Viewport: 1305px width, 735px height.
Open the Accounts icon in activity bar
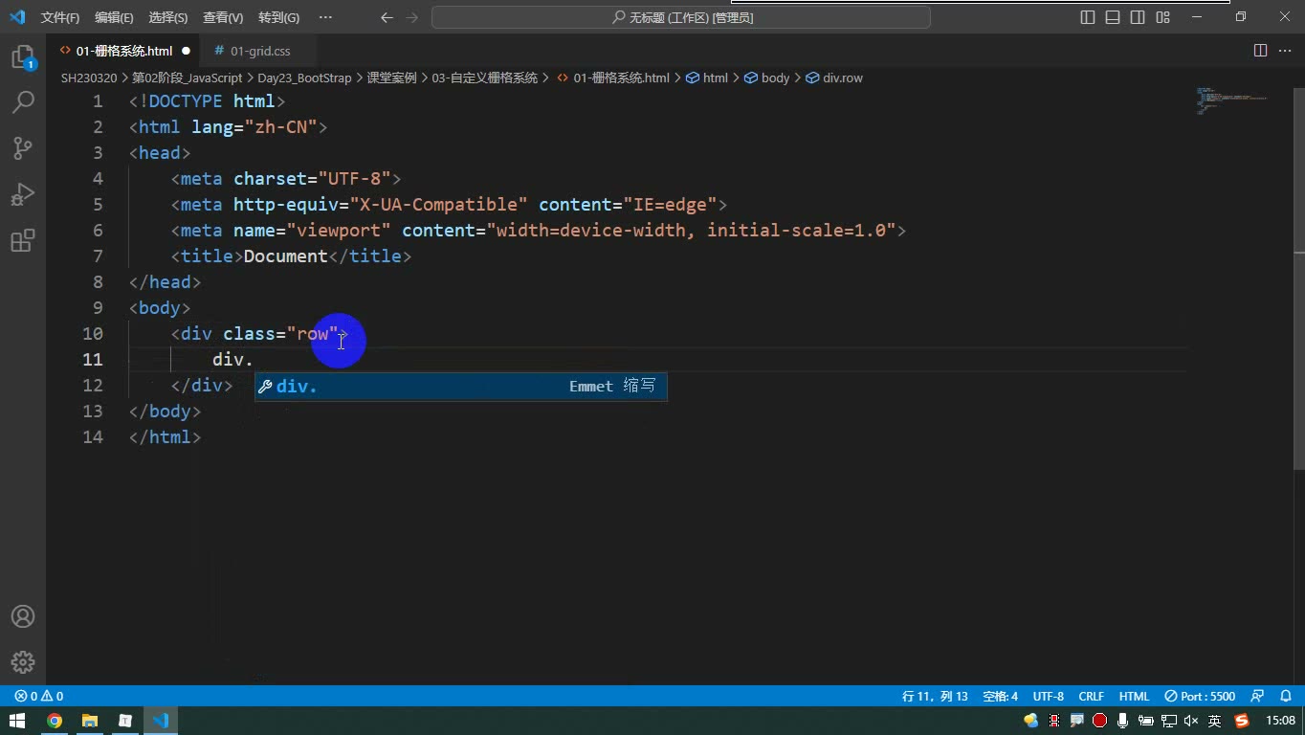click(23, 616)
